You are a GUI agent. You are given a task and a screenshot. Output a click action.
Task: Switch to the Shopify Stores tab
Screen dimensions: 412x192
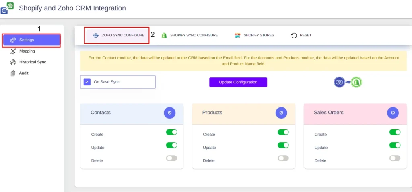click(254, 35)
